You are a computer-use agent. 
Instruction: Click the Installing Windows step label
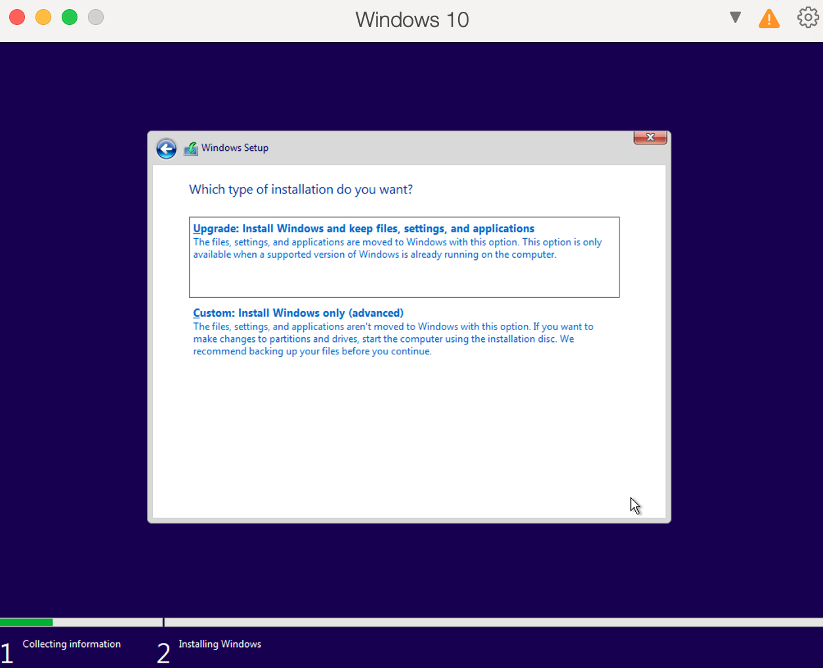coord(220,644)
